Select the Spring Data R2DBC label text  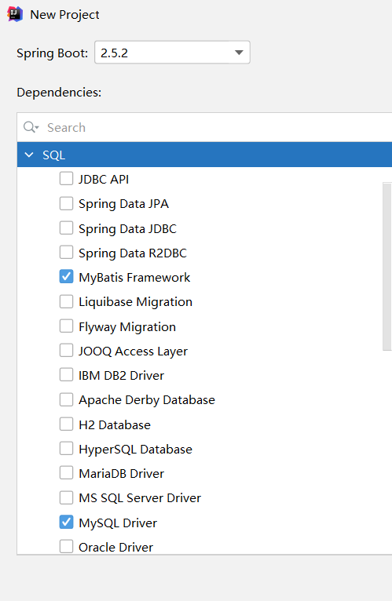coord(133,253)
